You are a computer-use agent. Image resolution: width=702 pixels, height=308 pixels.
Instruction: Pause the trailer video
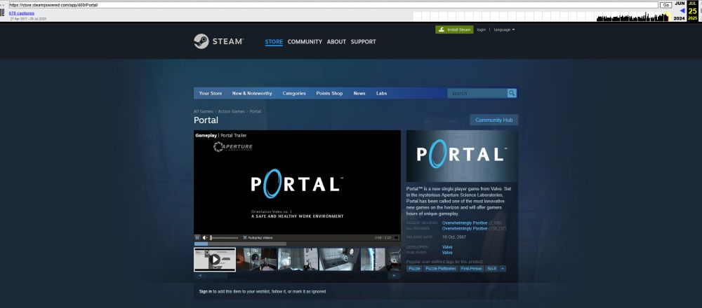(197, 237)
